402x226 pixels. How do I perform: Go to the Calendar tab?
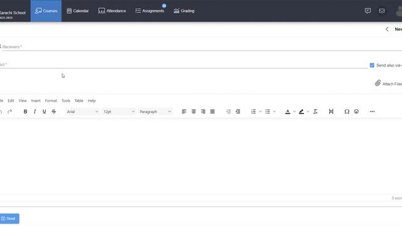tap(78, 11)
